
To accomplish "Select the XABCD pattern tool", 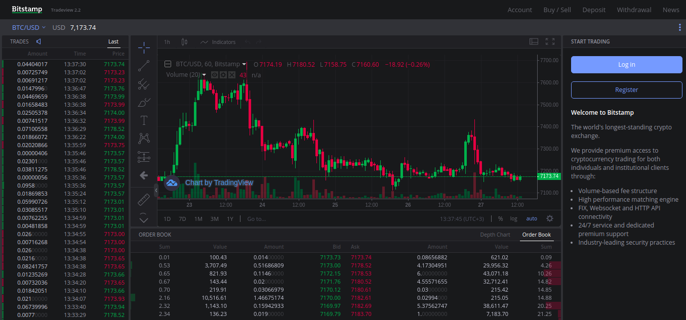I will 144,139.
